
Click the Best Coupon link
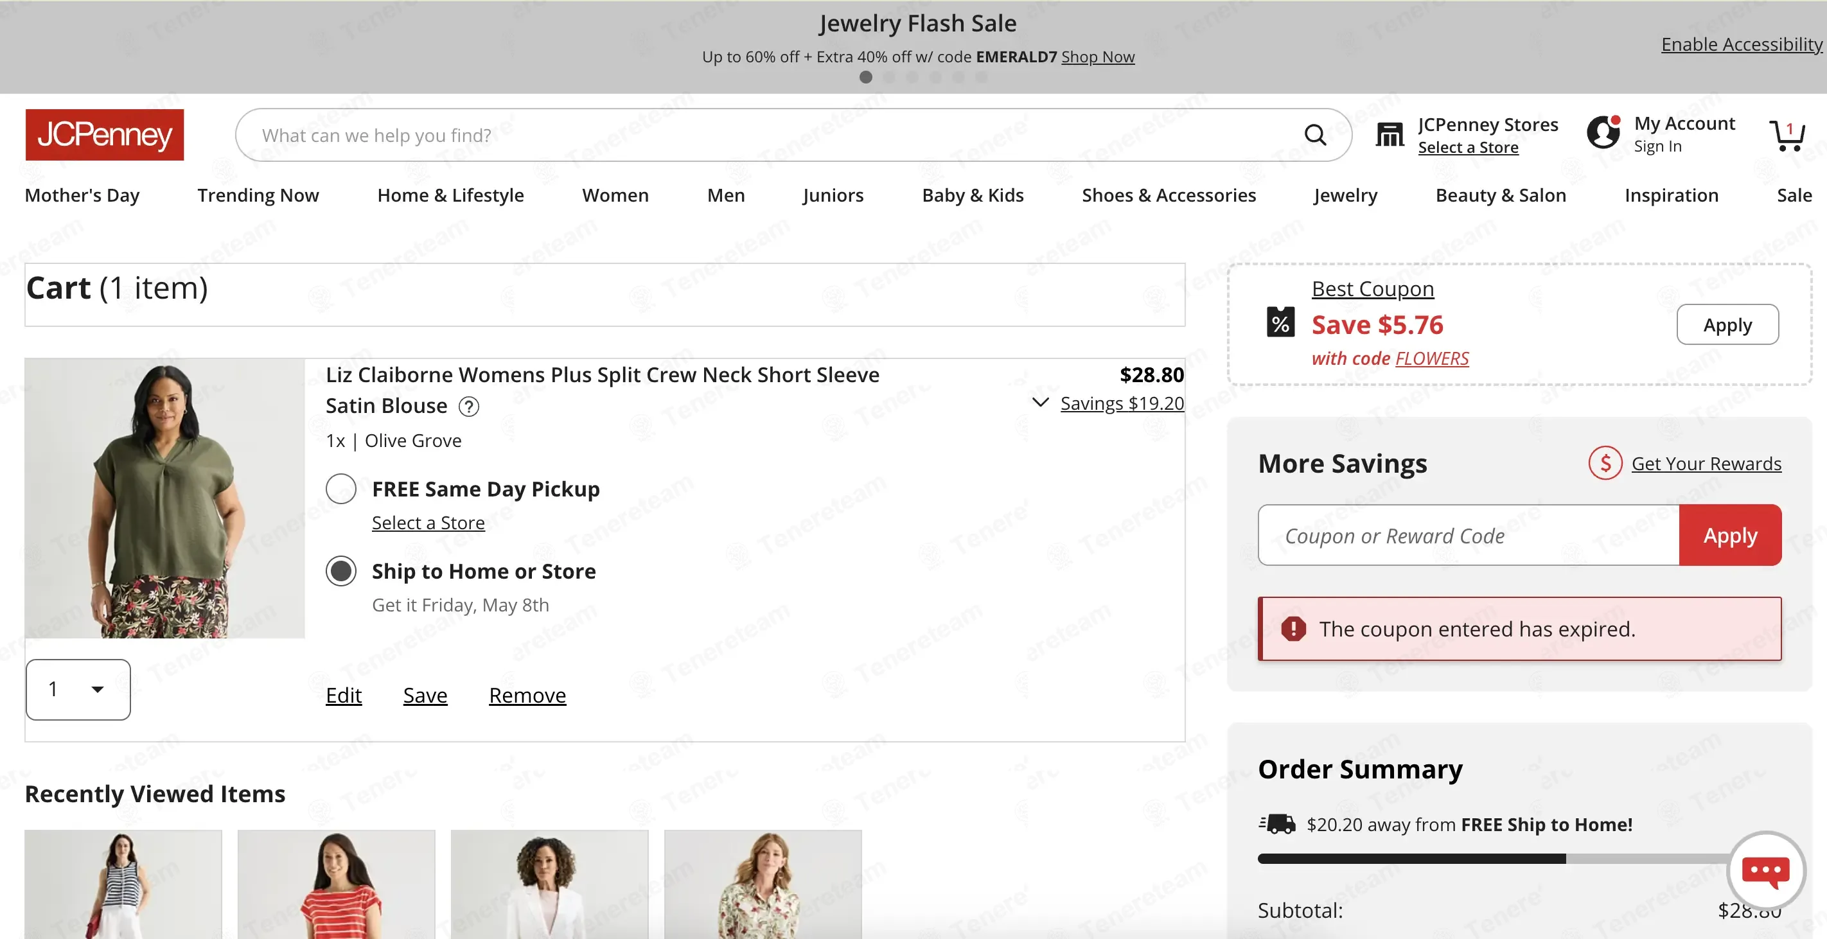(x=1372, y=288)
